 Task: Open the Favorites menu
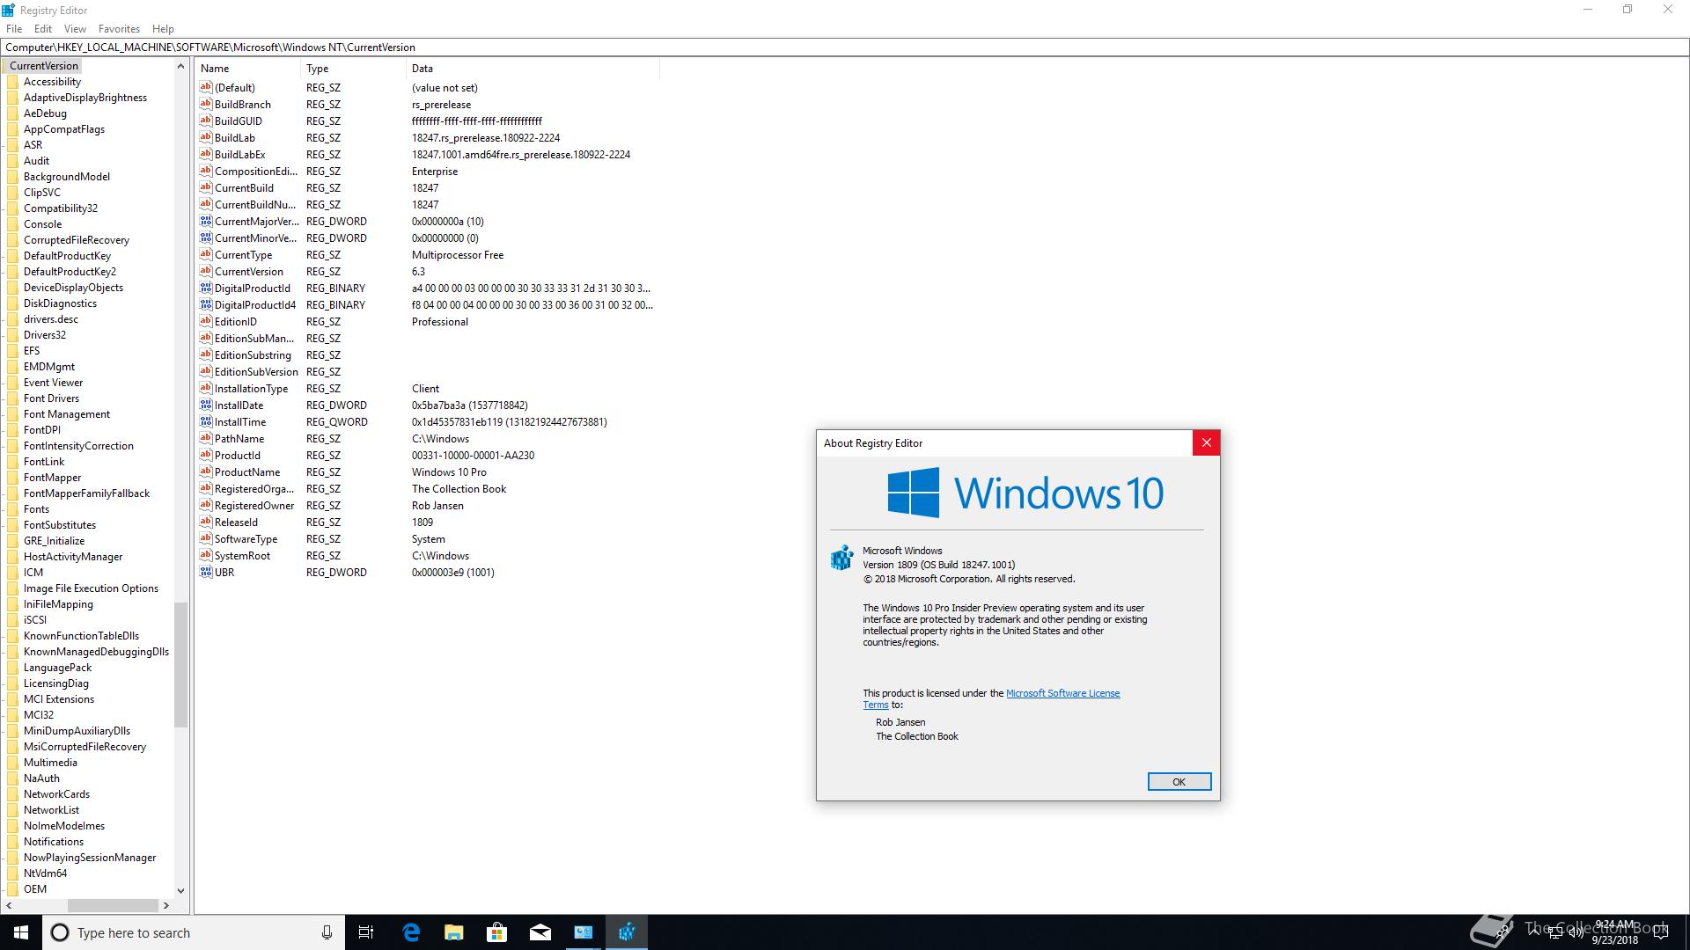tap(119, 28)
